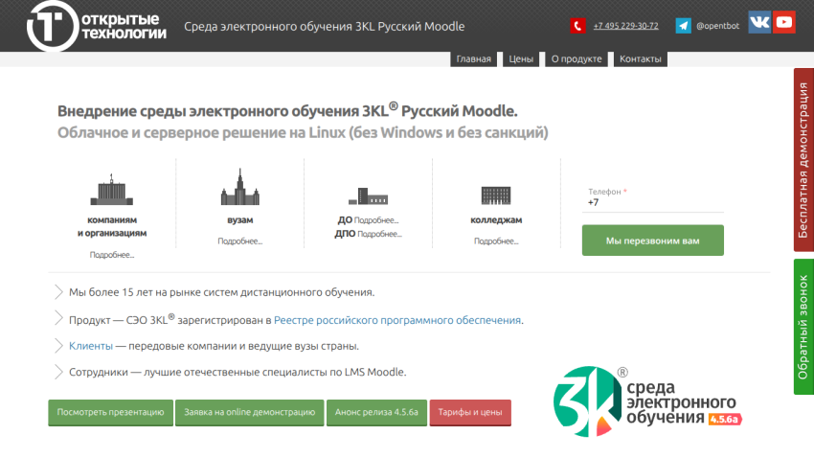Open Подробнее next to ДПО

[380, 234]
